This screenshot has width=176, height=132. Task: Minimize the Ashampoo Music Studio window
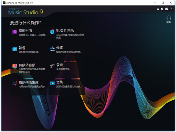155,3
